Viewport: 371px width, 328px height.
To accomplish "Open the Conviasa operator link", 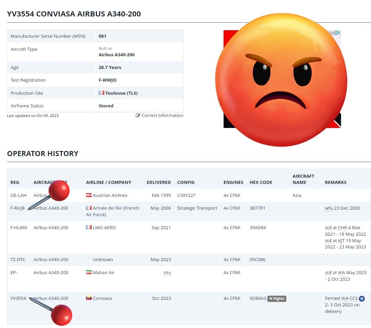I will (x=102, y=298).
